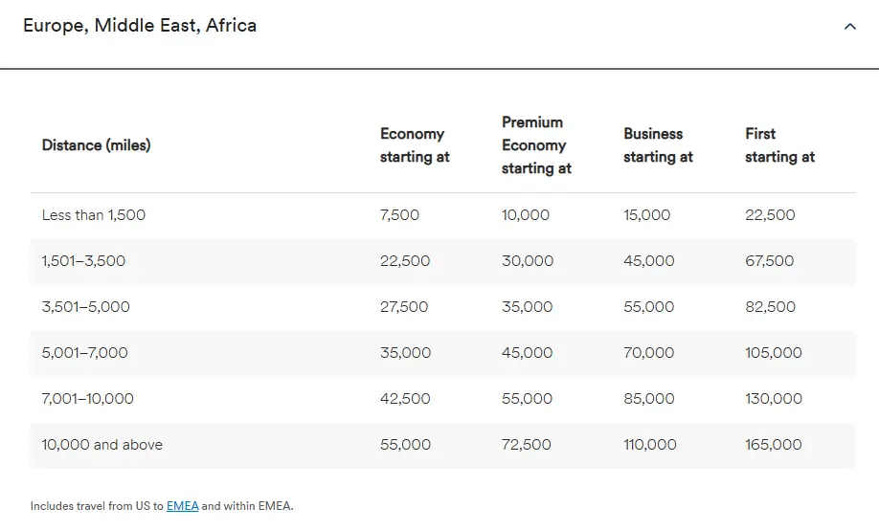Click the 10,000 and above row label
The height and width of the screenshot is (530, 879).
coord(101,445)
